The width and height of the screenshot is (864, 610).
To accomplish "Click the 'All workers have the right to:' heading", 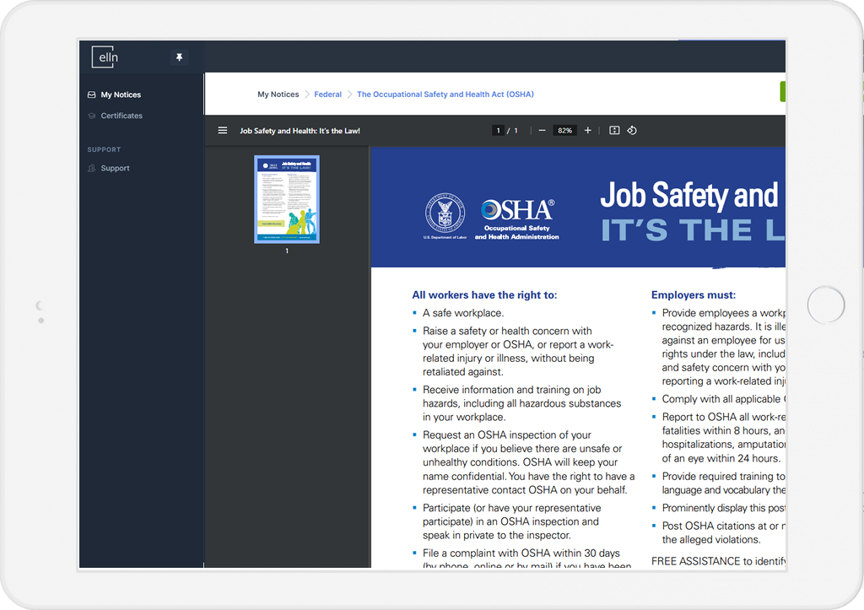I will pyautogui.click(x=484, y=294).
